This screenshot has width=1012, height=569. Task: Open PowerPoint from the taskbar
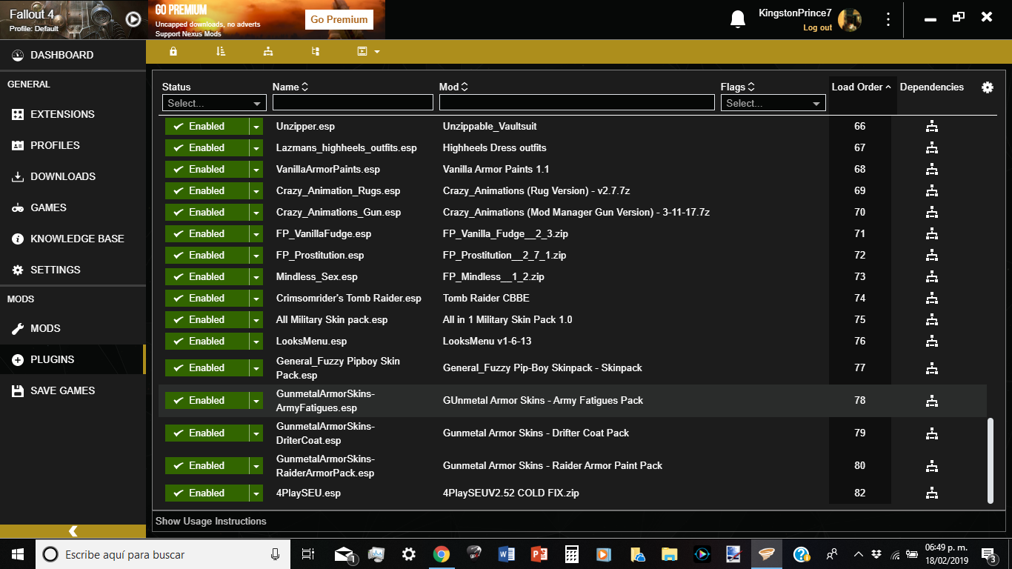pos(539,554)
